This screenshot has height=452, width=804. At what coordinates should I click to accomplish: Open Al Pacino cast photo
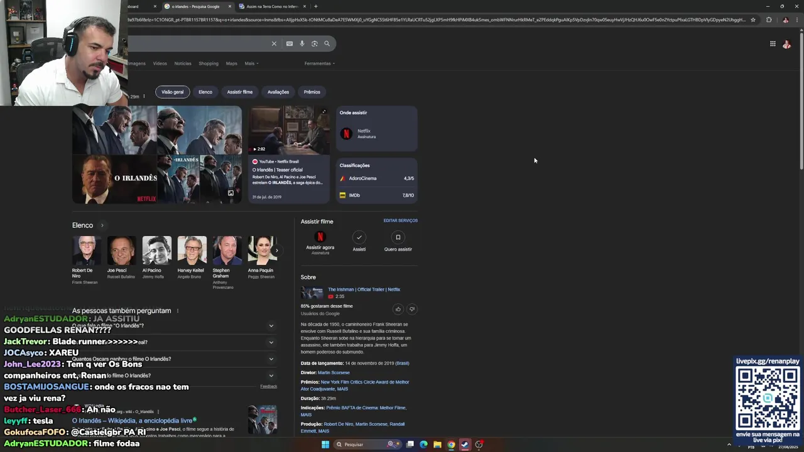click(x=156, y=250)
